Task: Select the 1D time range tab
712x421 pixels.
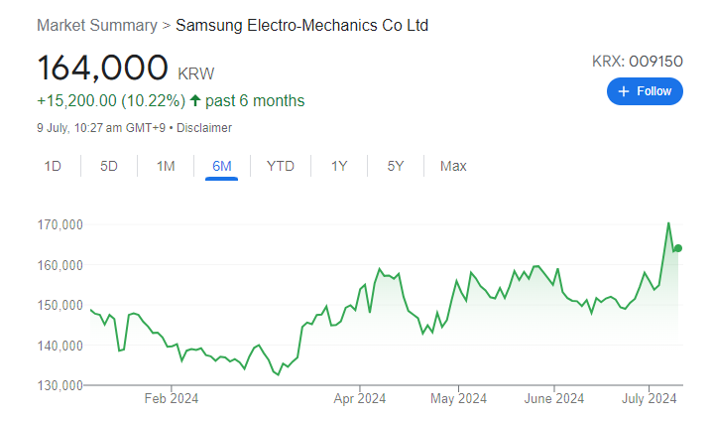Action: [53, 166]
